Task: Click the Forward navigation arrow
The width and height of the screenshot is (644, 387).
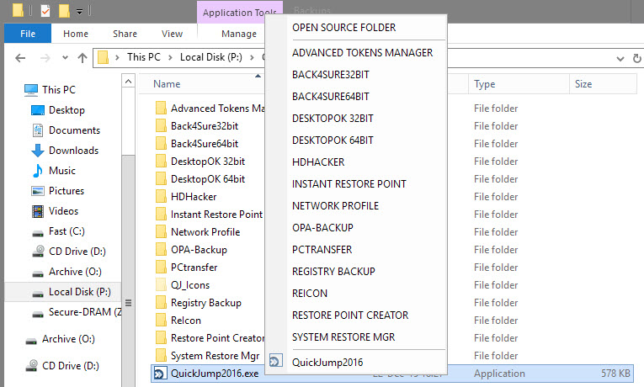Action: (x=45, y=58)
